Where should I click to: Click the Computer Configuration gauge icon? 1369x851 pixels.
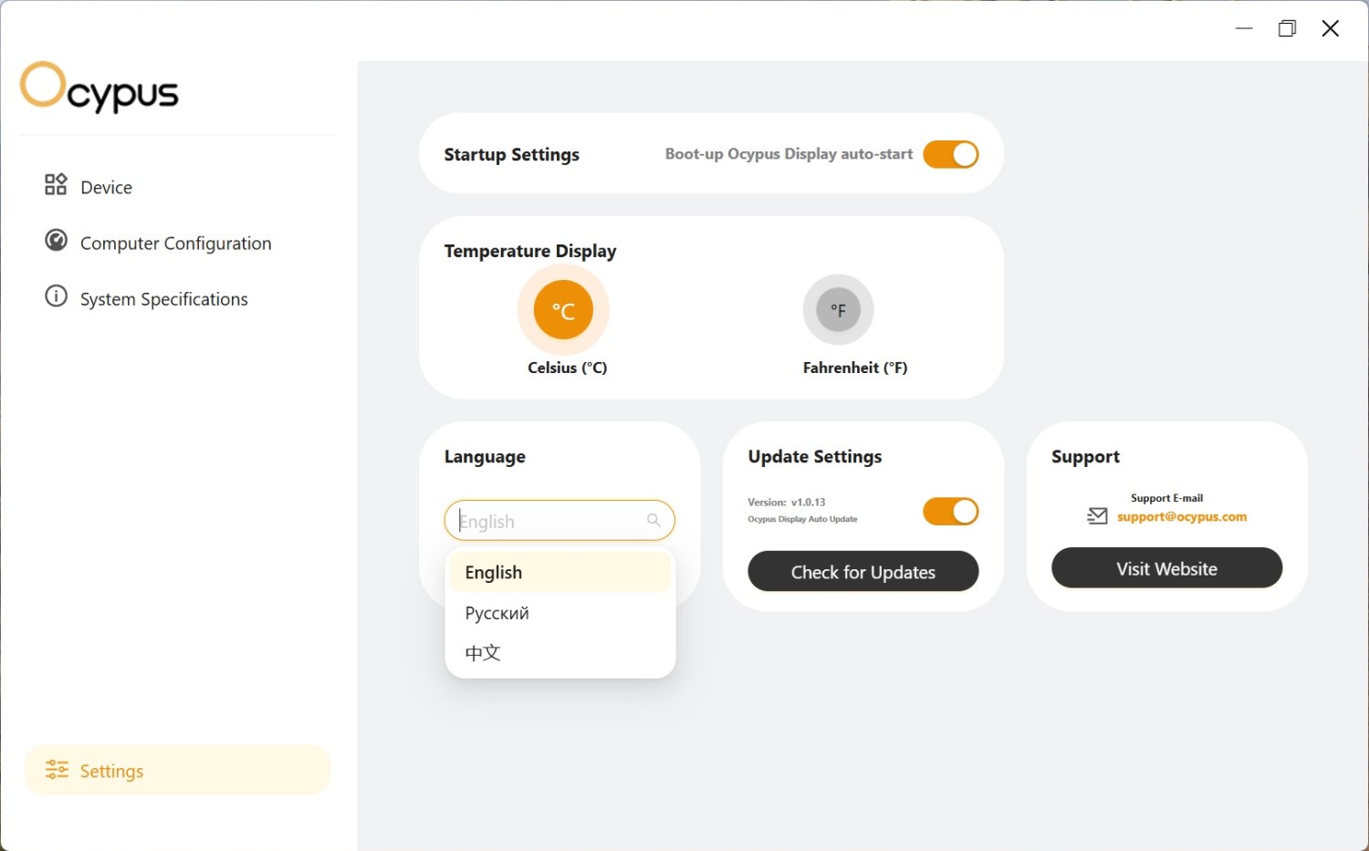point(56,241)
